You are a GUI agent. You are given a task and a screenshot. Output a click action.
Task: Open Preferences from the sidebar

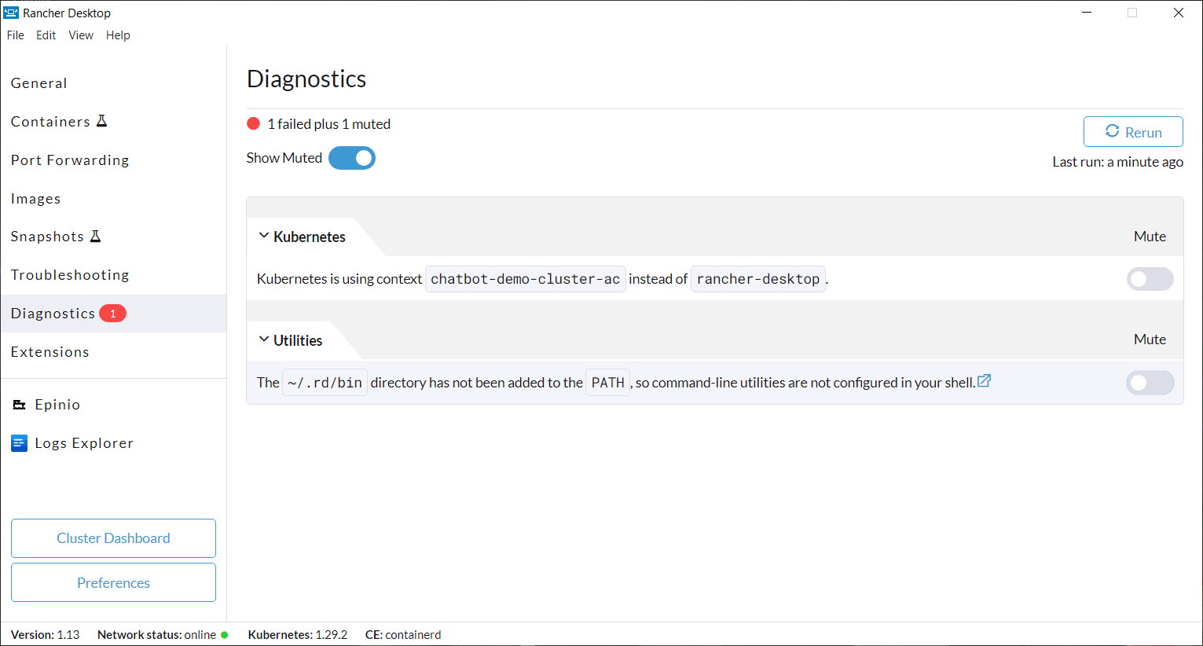pos(113,582)
